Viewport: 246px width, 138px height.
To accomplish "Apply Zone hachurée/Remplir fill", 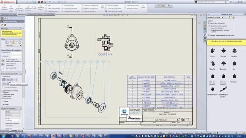I will point(114,11).
